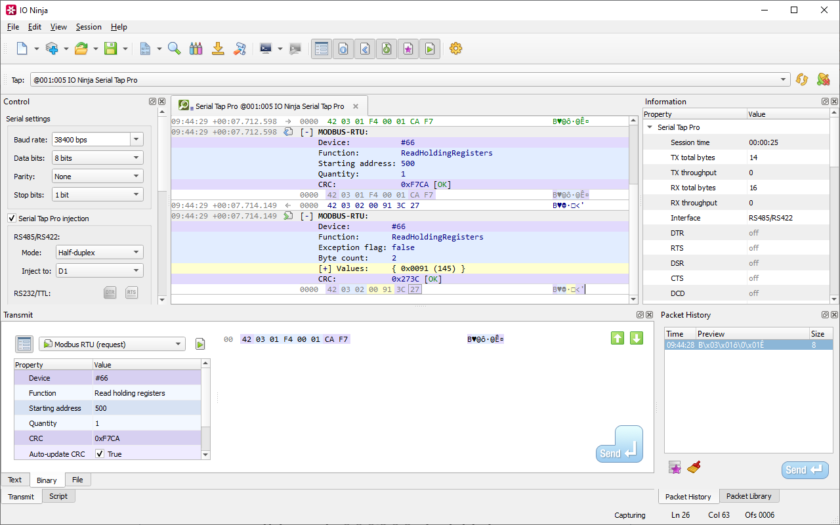Collapse the first MODBUS-RTU [-] log entry
Screen dimensions: 840x525
pyautogui.click(x=306, y=132)
